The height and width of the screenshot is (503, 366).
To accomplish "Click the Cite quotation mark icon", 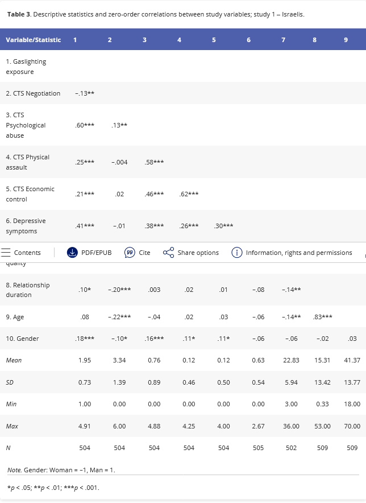I will 130,253.
